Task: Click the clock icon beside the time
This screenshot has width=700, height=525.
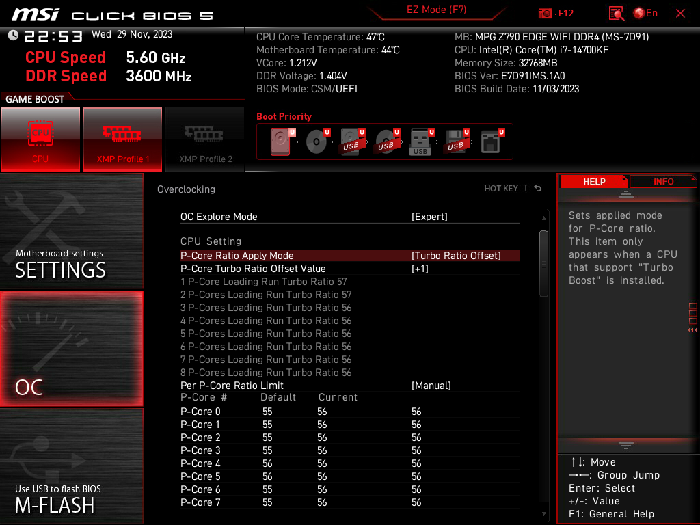Action: click(14, 36)
